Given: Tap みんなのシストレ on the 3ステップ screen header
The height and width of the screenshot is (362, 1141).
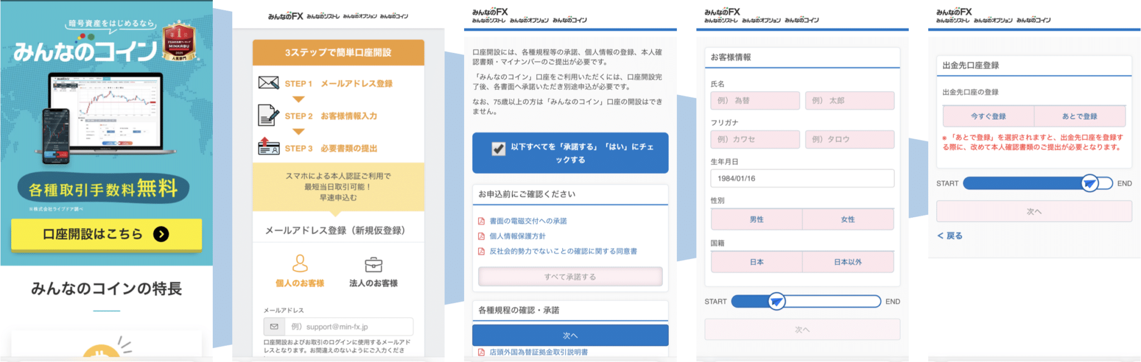Looking at the screenshot, I should [323, 17].
